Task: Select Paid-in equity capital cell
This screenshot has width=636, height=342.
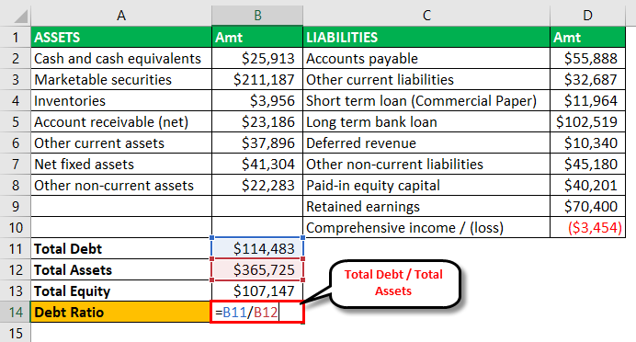Action: pyautogui.click(x=426, y=185)
